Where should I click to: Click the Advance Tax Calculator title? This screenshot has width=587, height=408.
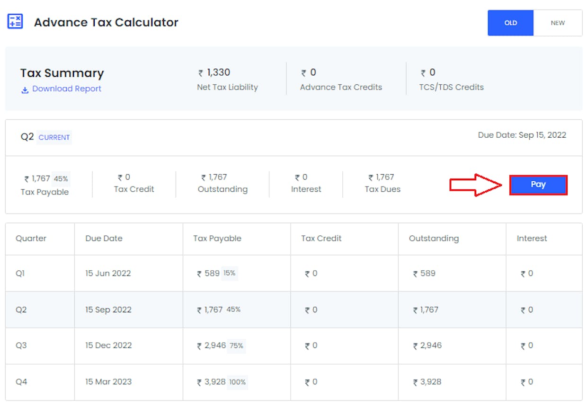(106, 22)
